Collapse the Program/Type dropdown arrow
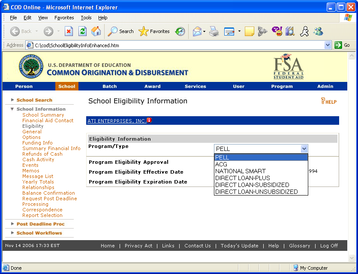 click(304, 149)
